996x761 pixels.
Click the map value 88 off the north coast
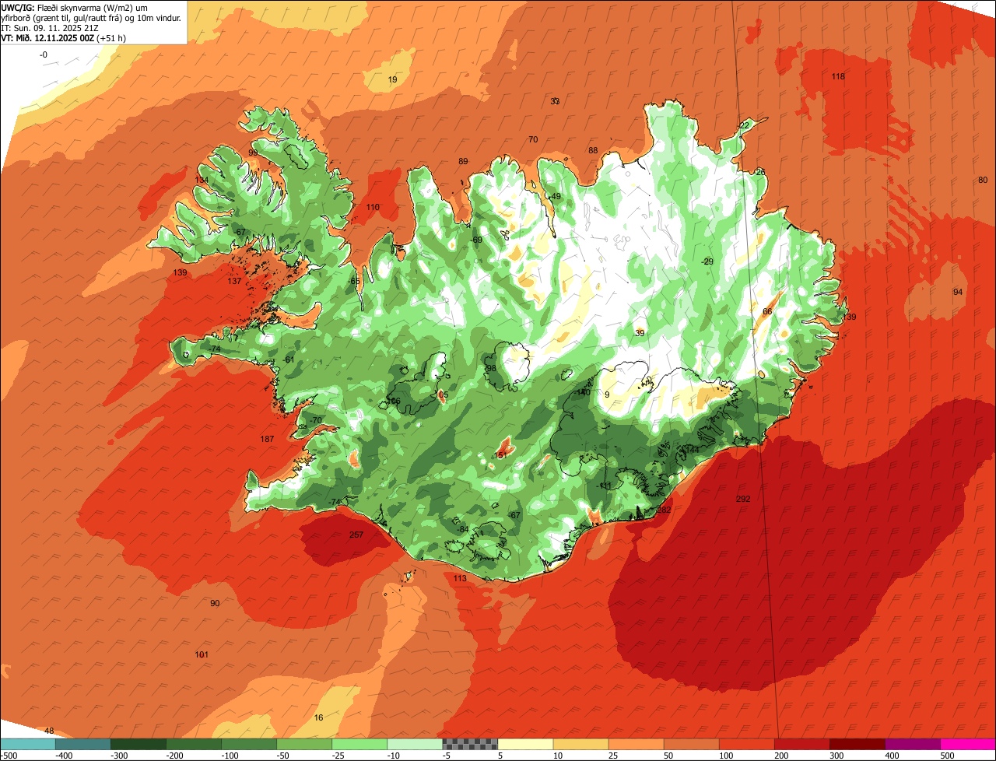point(593,150)
